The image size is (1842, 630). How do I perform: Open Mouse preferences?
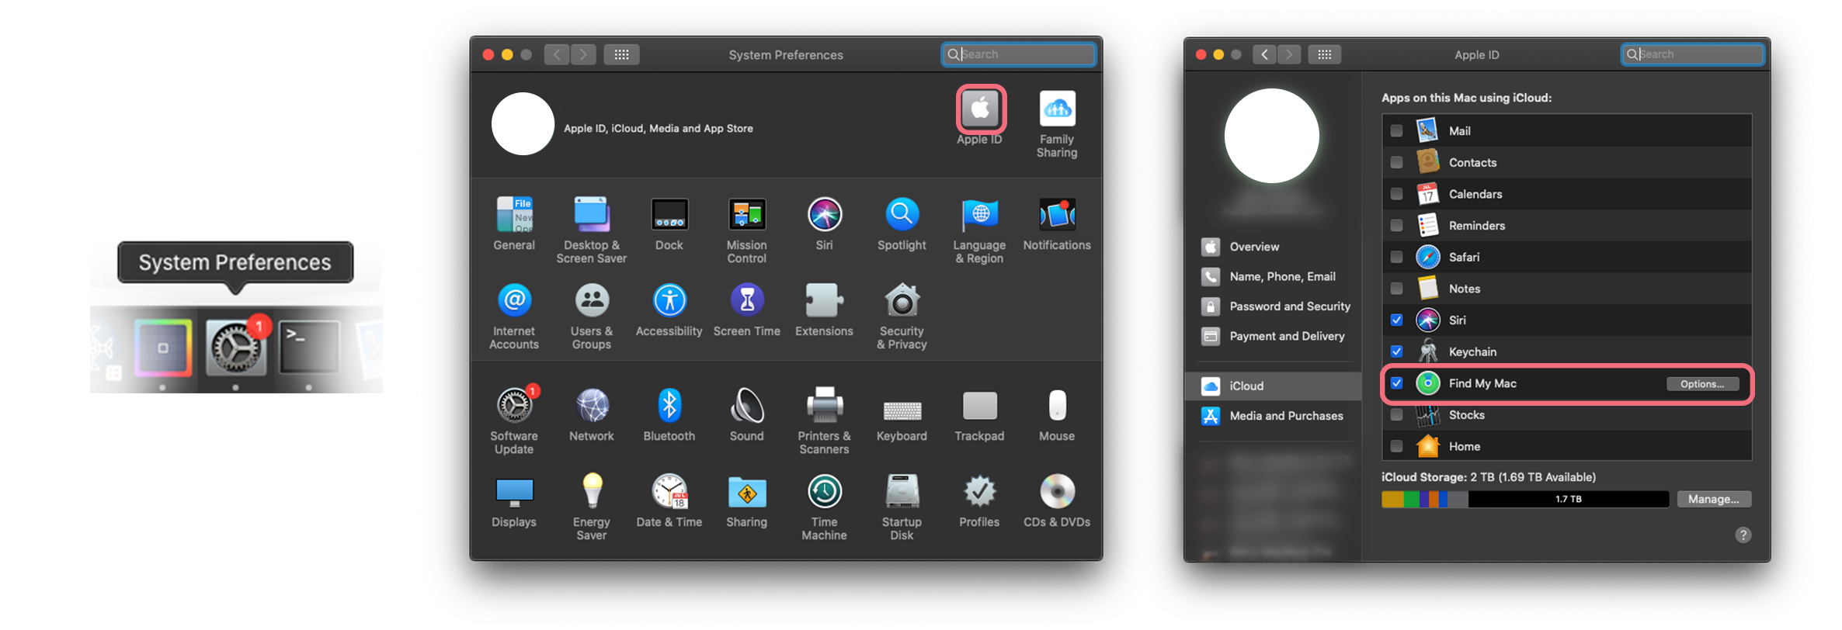point(1057,405)
